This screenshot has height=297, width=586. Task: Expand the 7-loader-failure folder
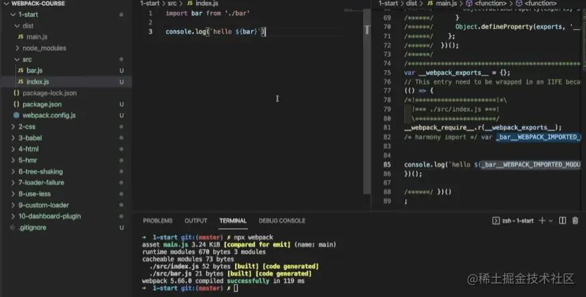[13, 182]
